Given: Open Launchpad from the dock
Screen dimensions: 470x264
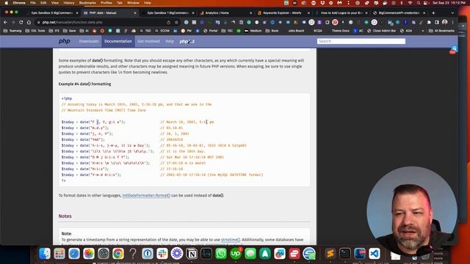Looking at the screenshot, I should click(x=59, y=254).
